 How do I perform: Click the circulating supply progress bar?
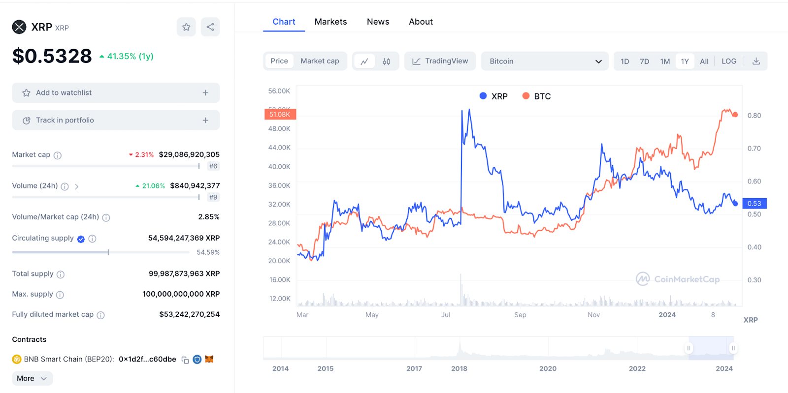(100, 252)
